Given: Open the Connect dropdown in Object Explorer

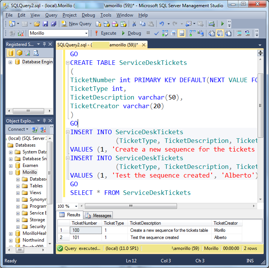Looking at the screenshot, I should [18, 129].
